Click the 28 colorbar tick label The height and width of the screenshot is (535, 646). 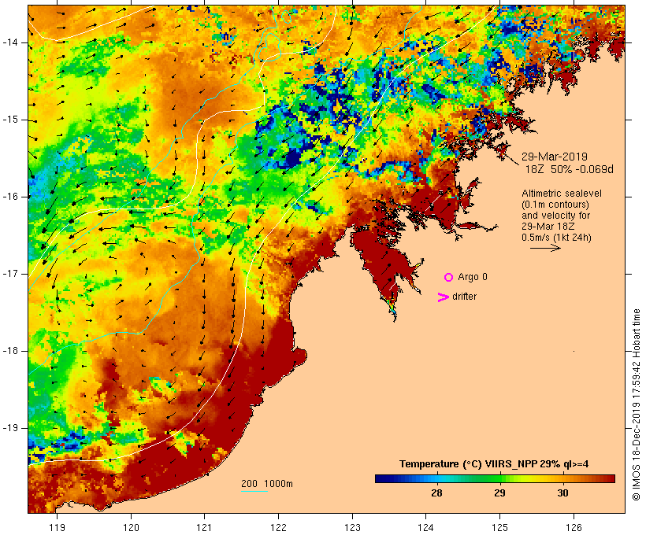click(436, 493)
